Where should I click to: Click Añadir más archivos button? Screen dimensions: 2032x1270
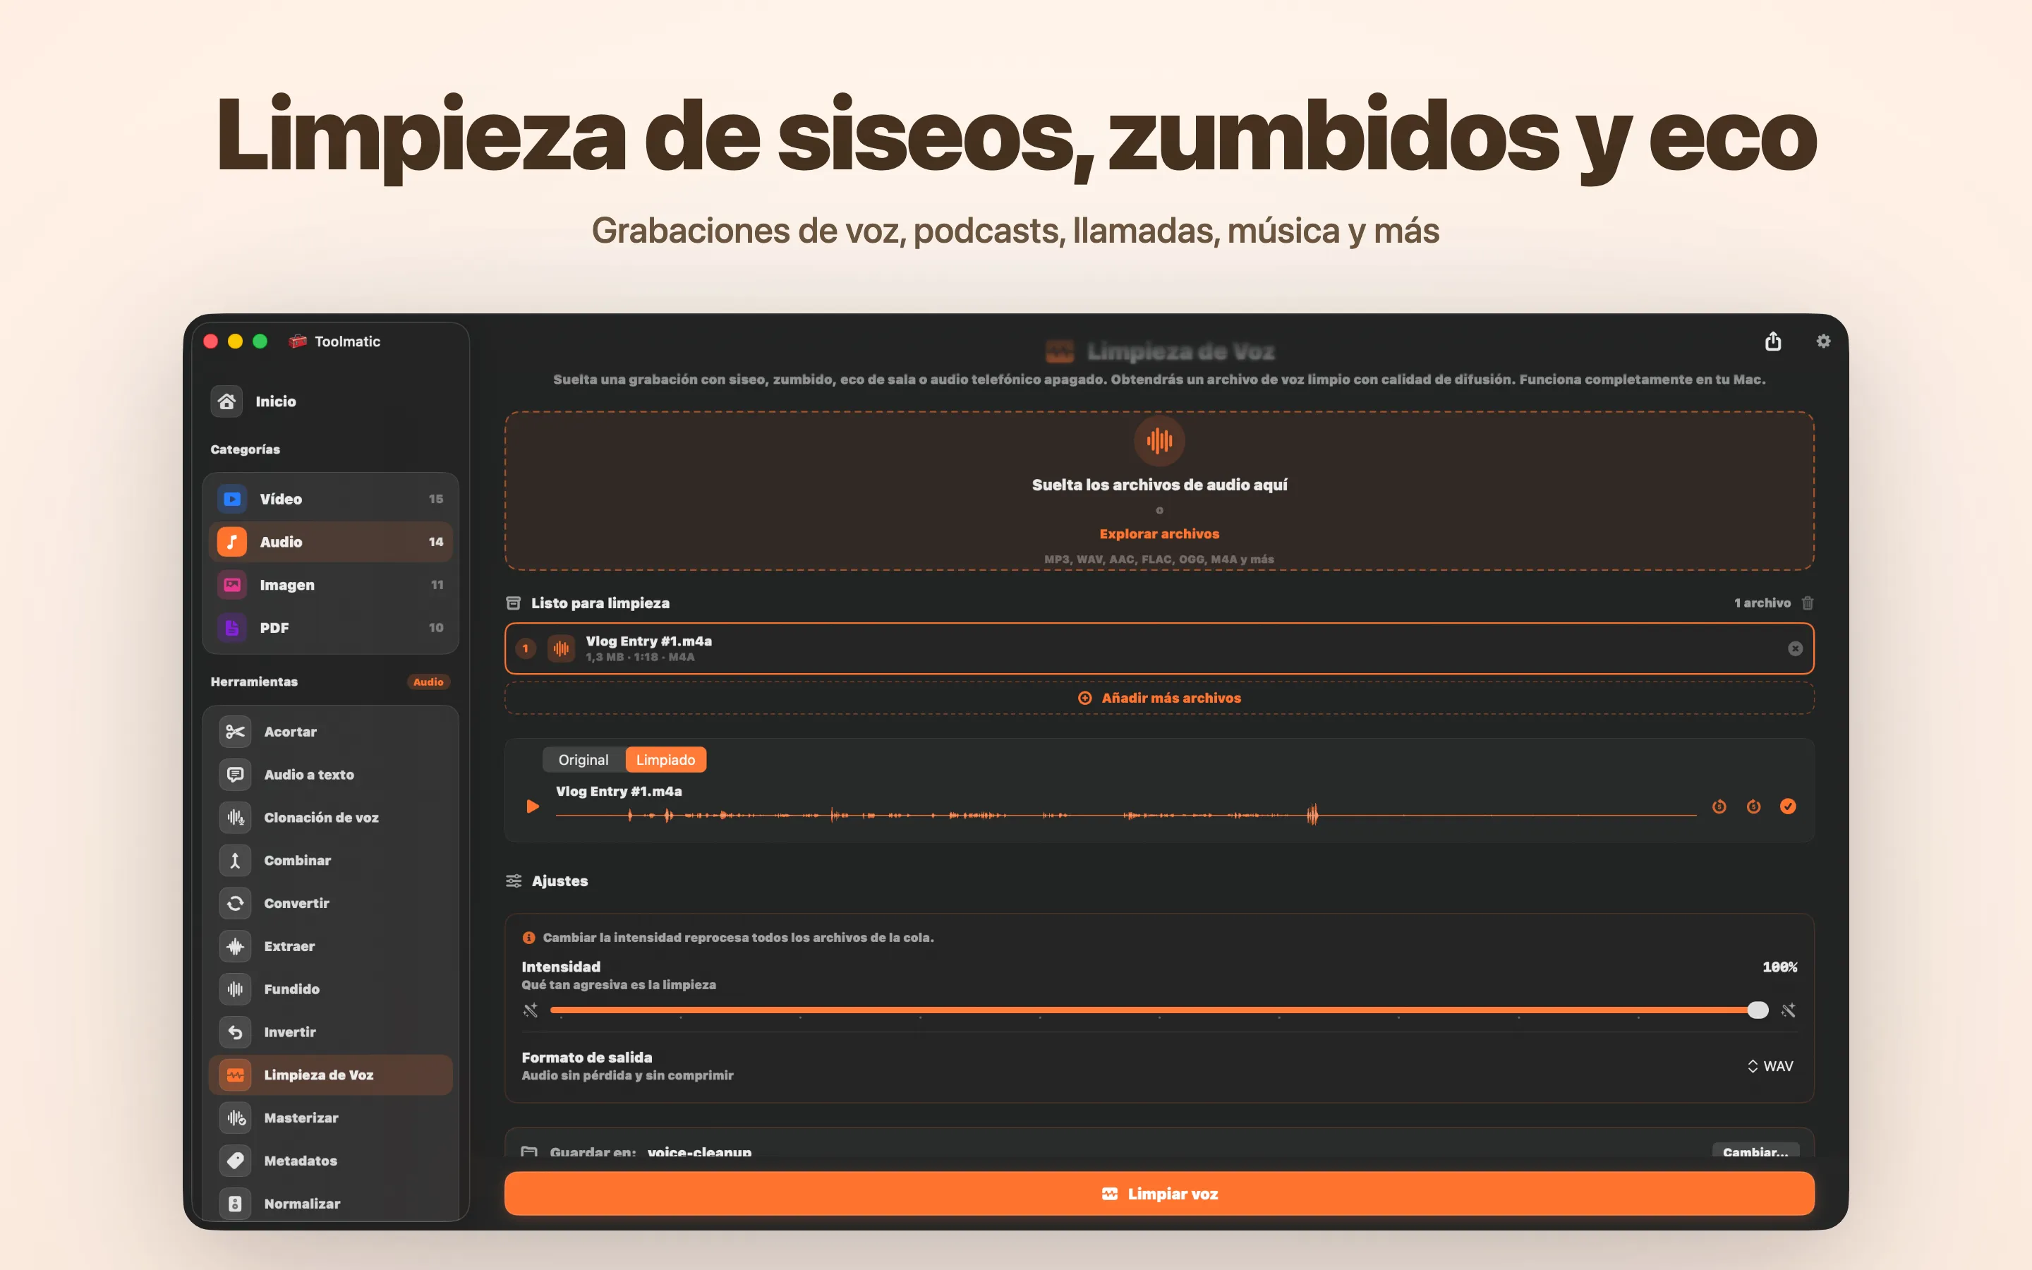(1159, 698)
